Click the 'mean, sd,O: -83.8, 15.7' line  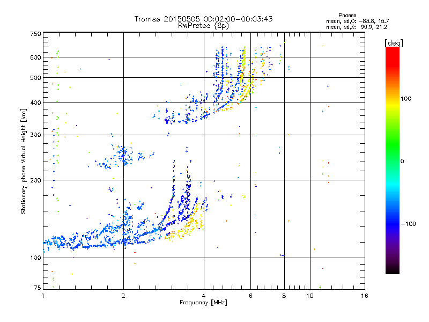pyautogui.click(x=357, y=21)
